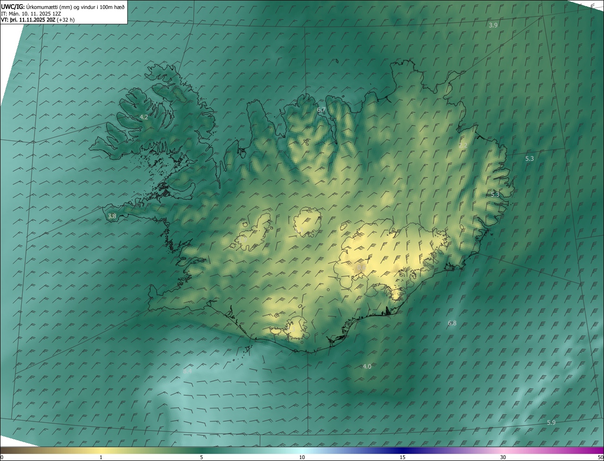Click the colorbar tick label 10
604x461 pixels.
click(x=302, y=457)
